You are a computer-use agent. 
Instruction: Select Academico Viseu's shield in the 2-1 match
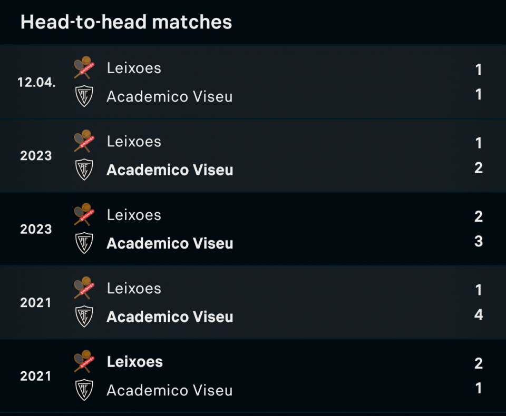tap(84, 390)
